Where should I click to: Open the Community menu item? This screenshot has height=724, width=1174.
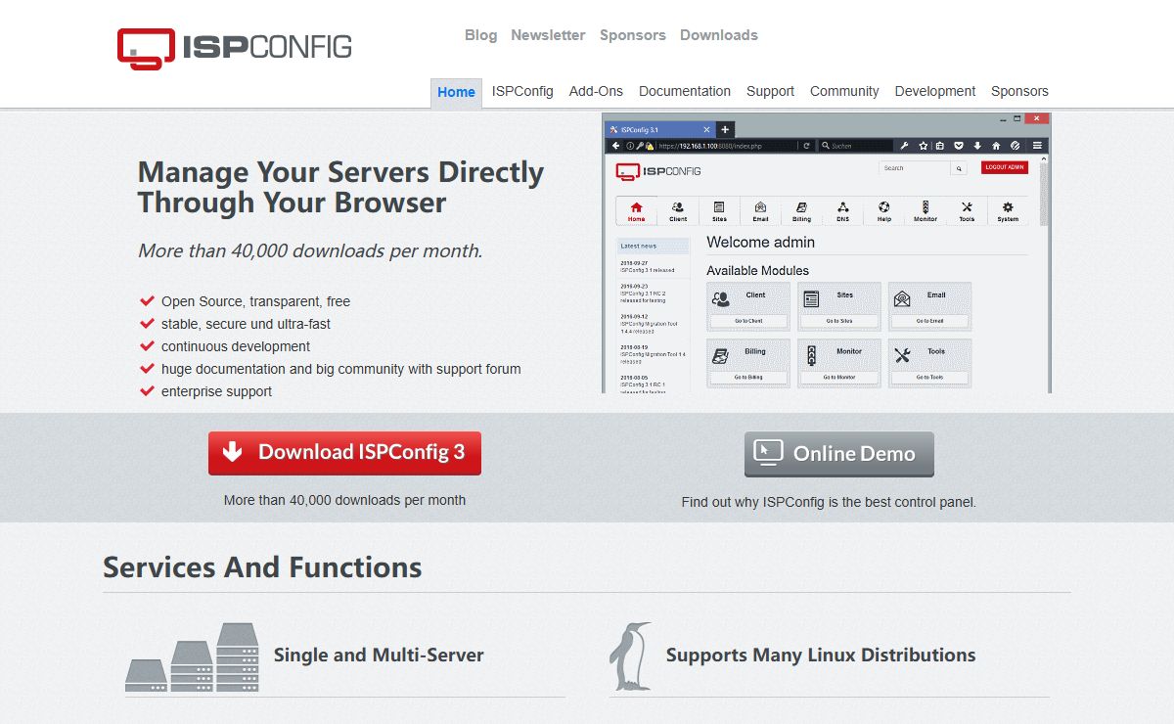844,91
